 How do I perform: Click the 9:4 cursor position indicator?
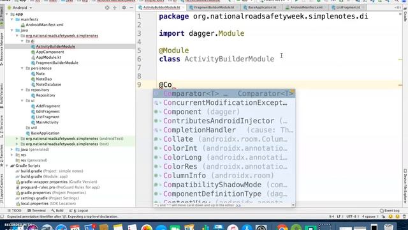pos(331,217)
